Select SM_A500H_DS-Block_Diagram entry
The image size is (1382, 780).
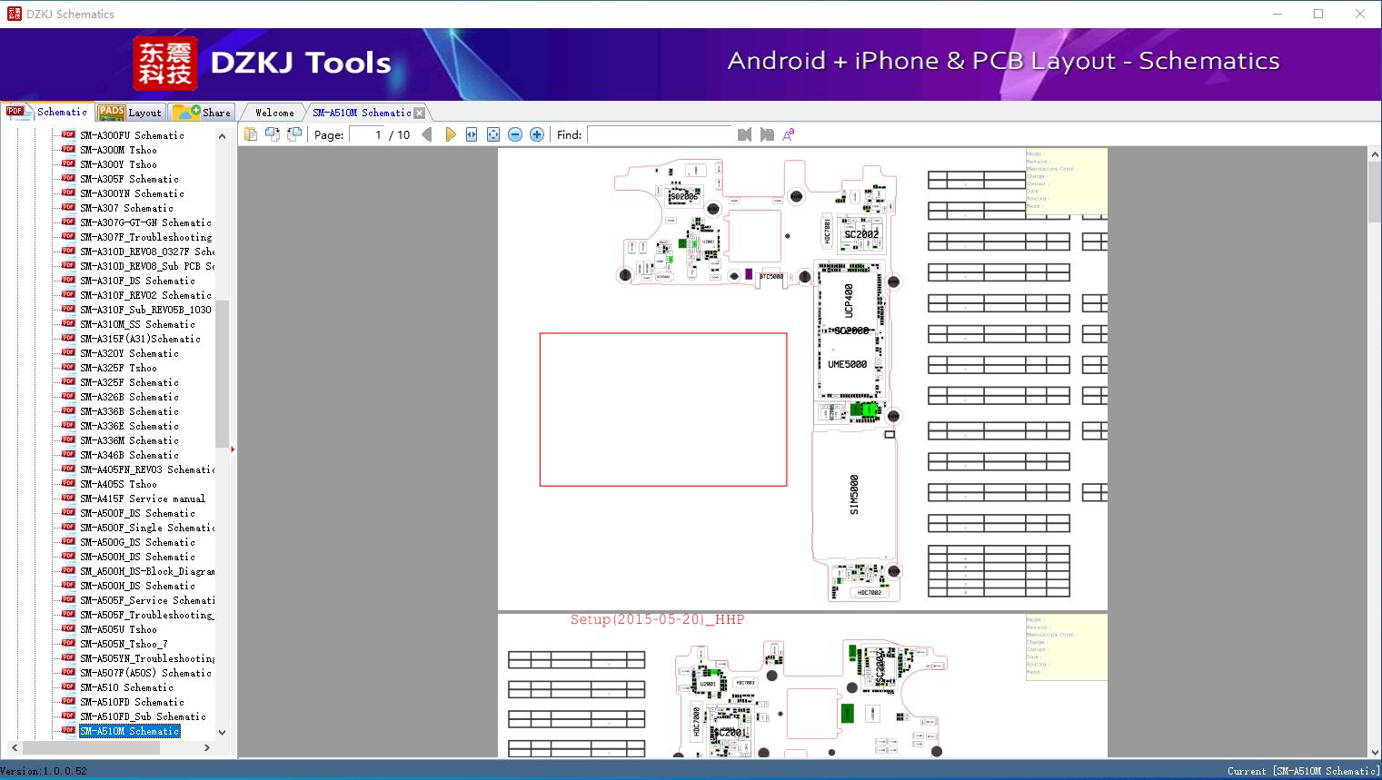click(x=147, y=571)
